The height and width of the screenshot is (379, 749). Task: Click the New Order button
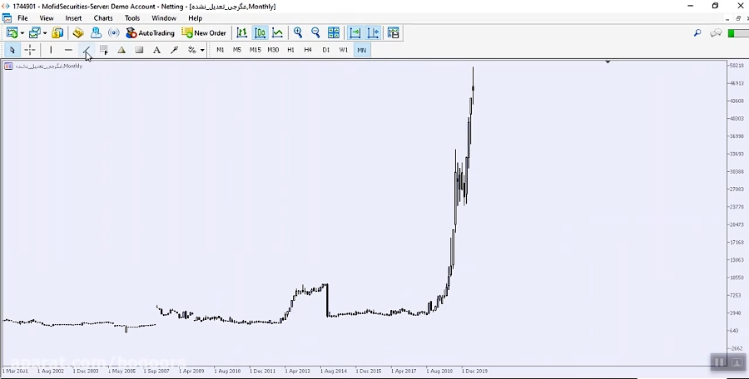(205, 33)
